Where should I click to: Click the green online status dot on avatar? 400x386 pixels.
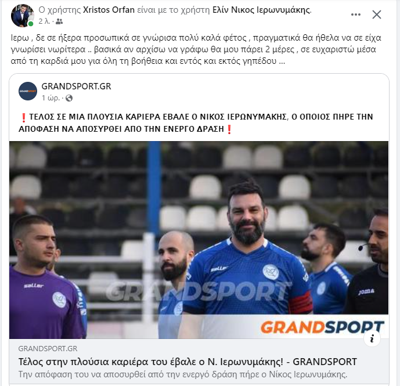(x=31, y=24)
